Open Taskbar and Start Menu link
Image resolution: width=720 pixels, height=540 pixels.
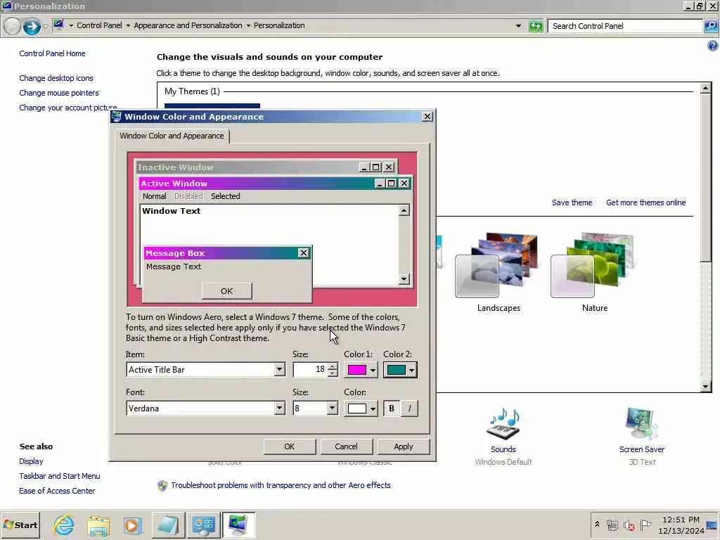60,476
